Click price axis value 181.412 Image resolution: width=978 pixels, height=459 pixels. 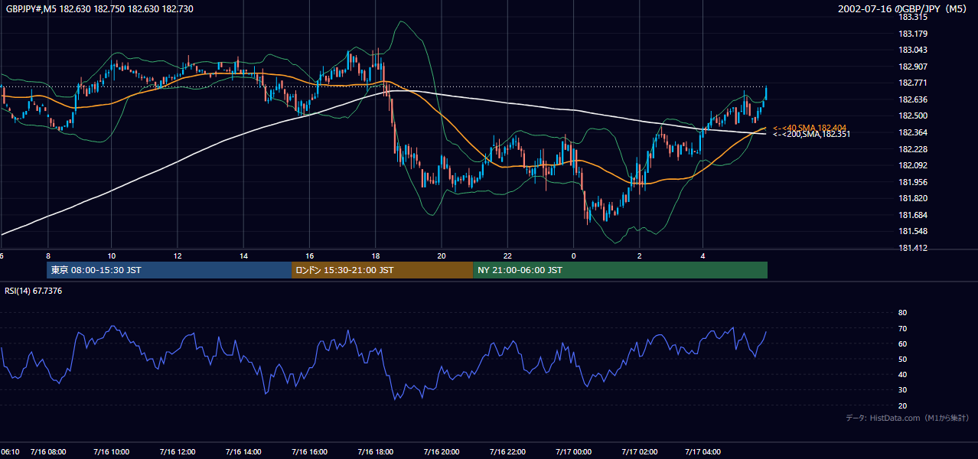[x=912, y=248]
